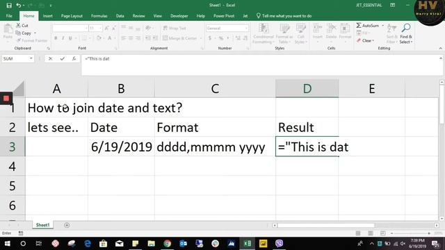Viewport: 445px width, 250px height.
Task: Click the Percent Style icon
Action: [221, 38]
